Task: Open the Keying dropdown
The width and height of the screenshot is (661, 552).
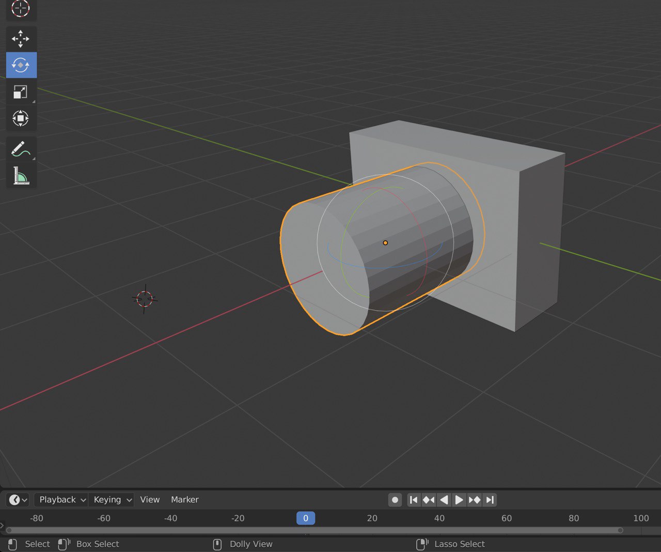Action: click(112, 500)
